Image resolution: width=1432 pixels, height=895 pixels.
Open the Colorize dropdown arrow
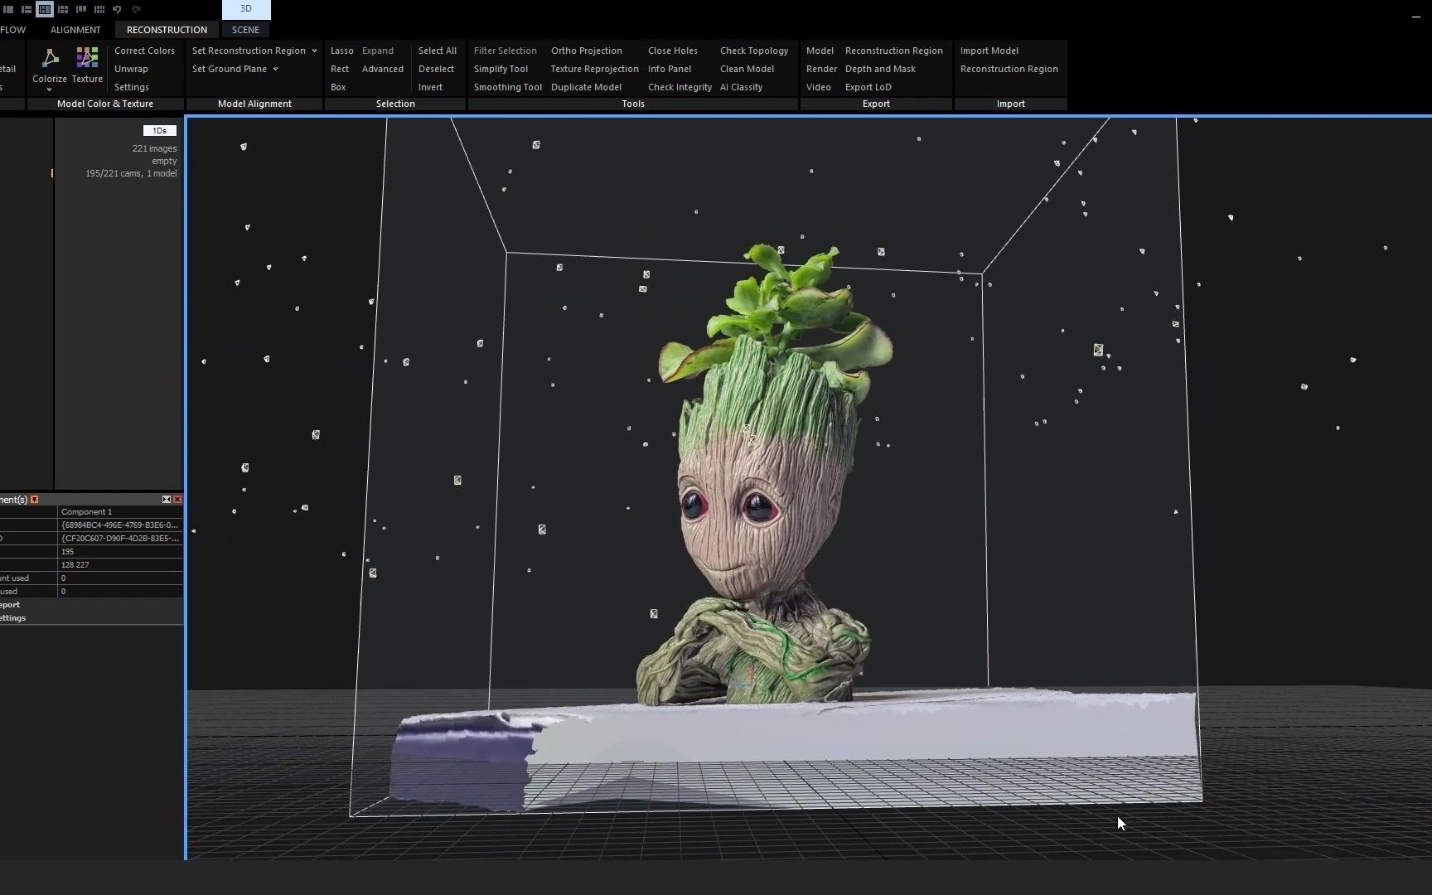[50, 89]
